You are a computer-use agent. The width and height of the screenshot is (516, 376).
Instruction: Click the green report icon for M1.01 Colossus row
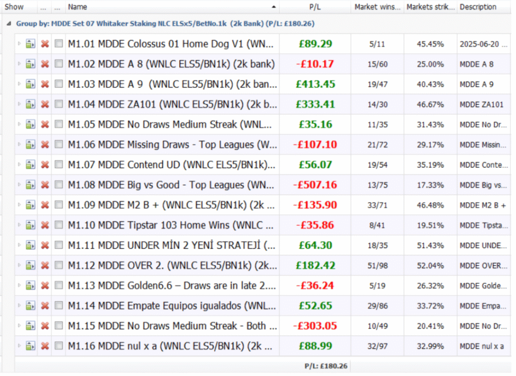tap(30, 44)
